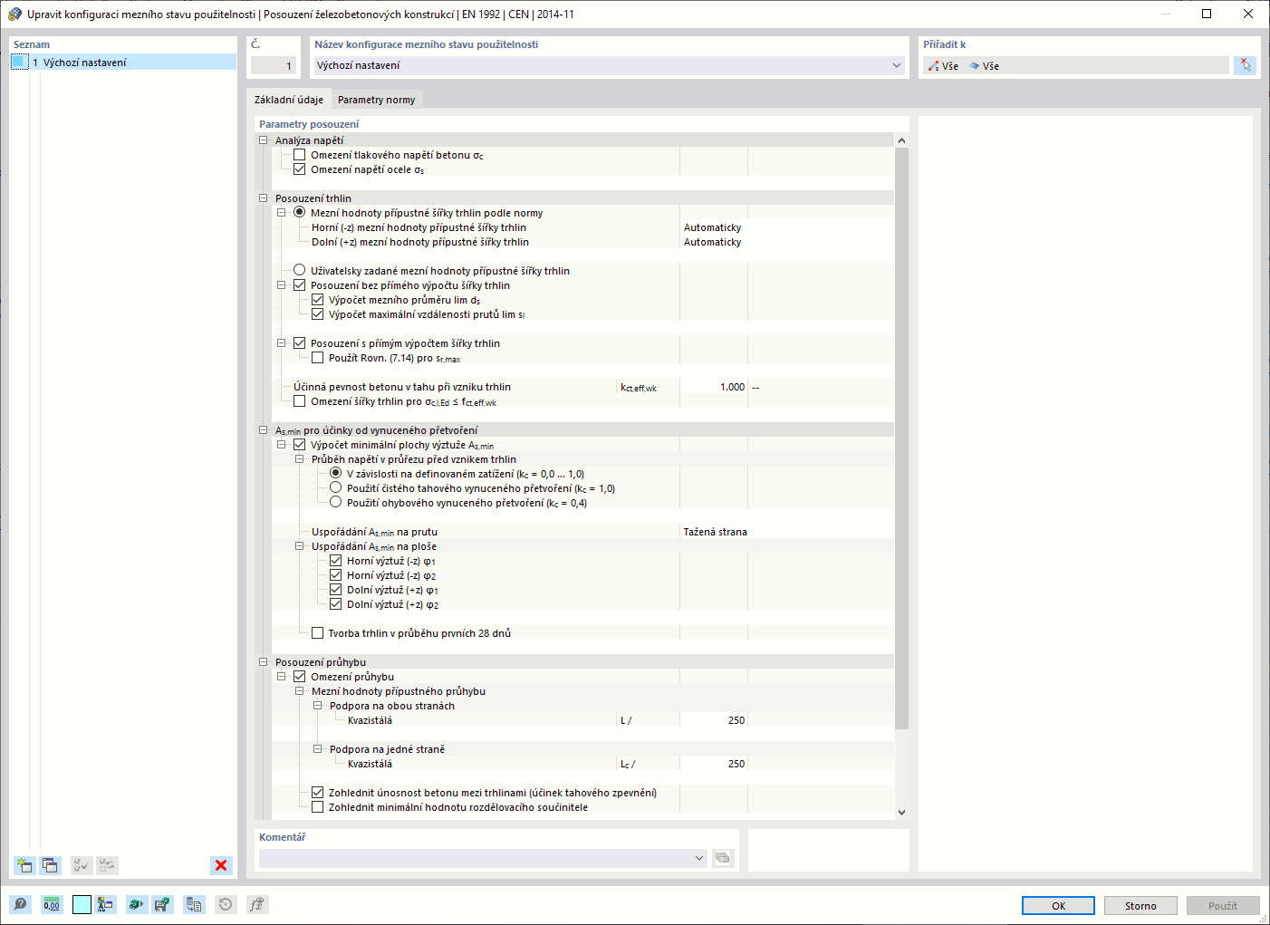Open the Komentář dropdown

coord(698,858)
